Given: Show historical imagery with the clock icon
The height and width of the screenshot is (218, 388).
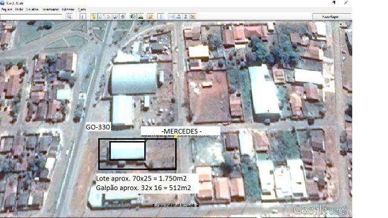Looking at the screenshot, I should pyautogui.click(x=133, y=17).
